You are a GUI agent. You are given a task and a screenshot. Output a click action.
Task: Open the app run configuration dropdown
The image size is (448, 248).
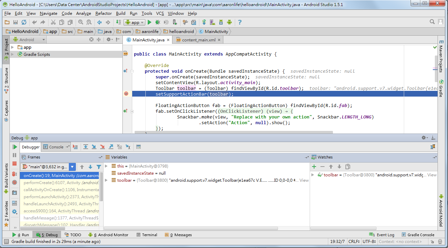tap(134, 22)
